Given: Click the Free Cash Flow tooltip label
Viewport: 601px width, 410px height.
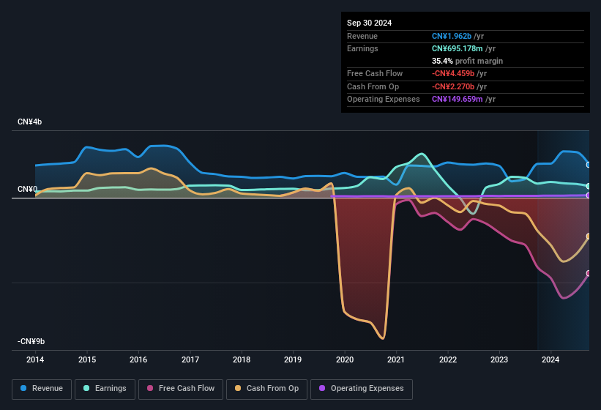Looking at the screenshot, I should coord(375,73).
